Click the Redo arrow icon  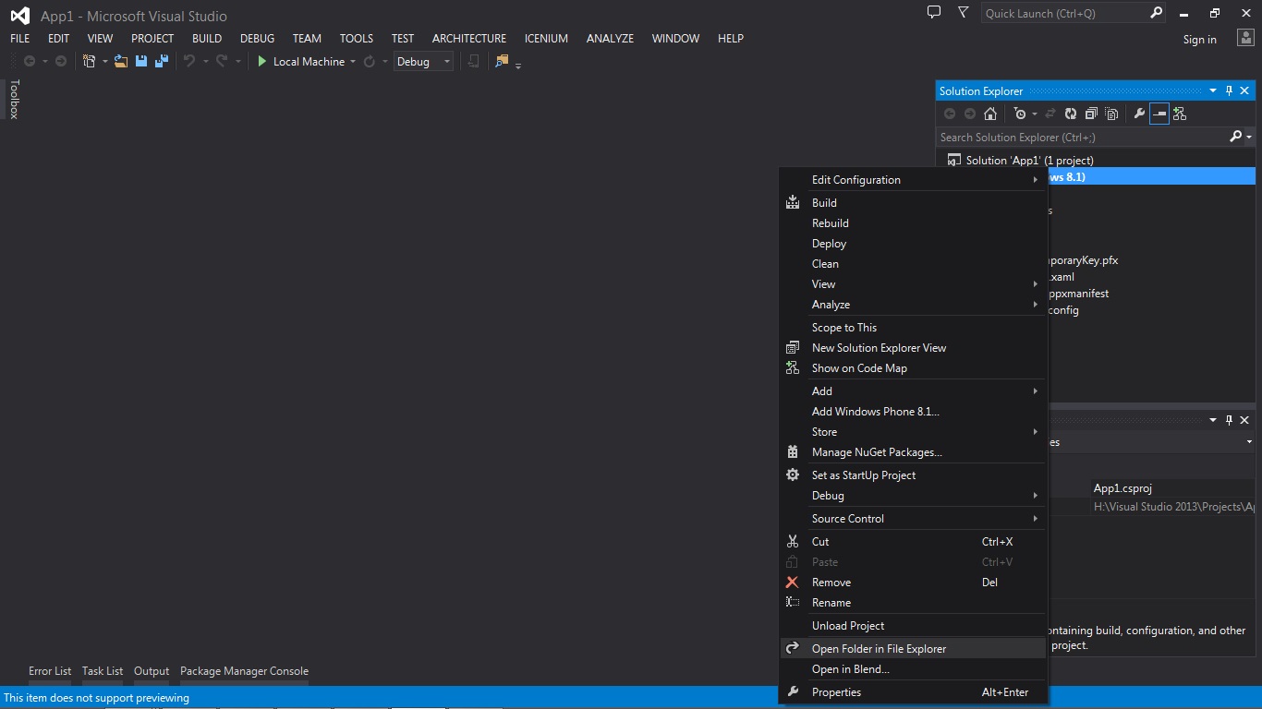tap(222, 61)
